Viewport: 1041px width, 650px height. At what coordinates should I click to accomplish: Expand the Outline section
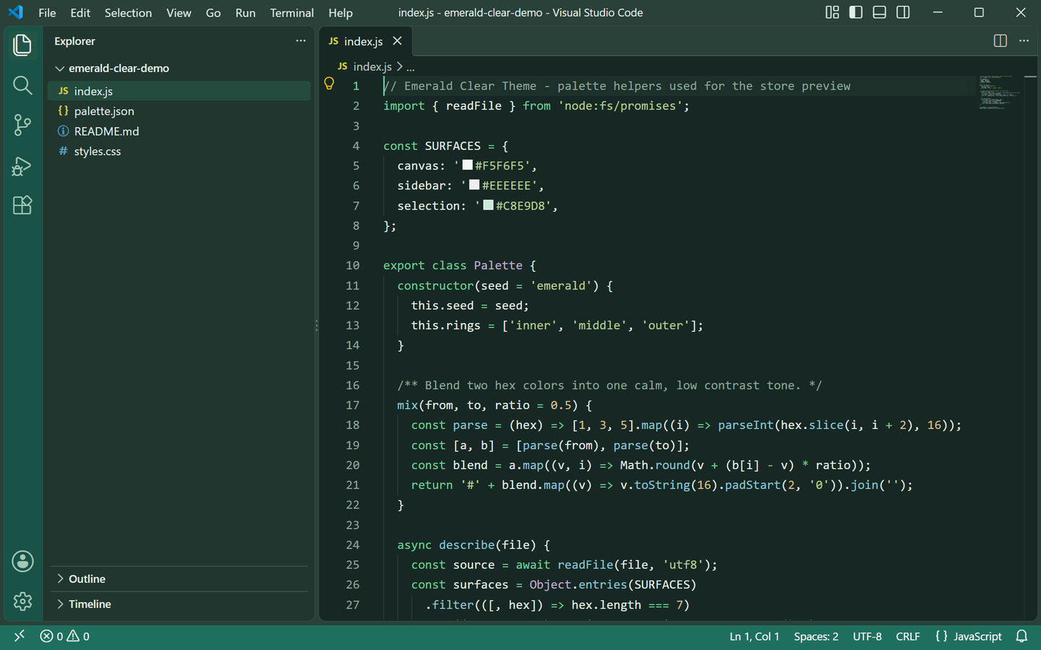179,579
